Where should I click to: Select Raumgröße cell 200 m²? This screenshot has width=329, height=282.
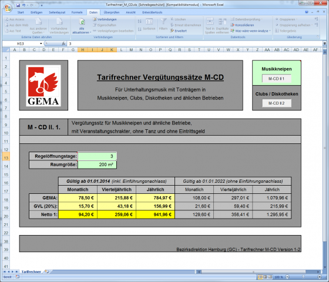tap(97, 164)
